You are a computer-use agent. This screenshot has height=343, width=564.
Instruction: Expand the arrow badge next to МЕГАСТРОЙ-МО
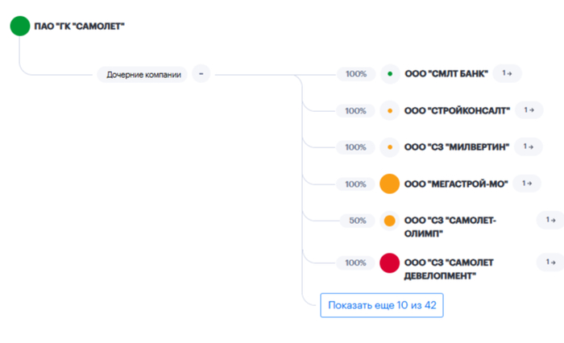(526, 184)
